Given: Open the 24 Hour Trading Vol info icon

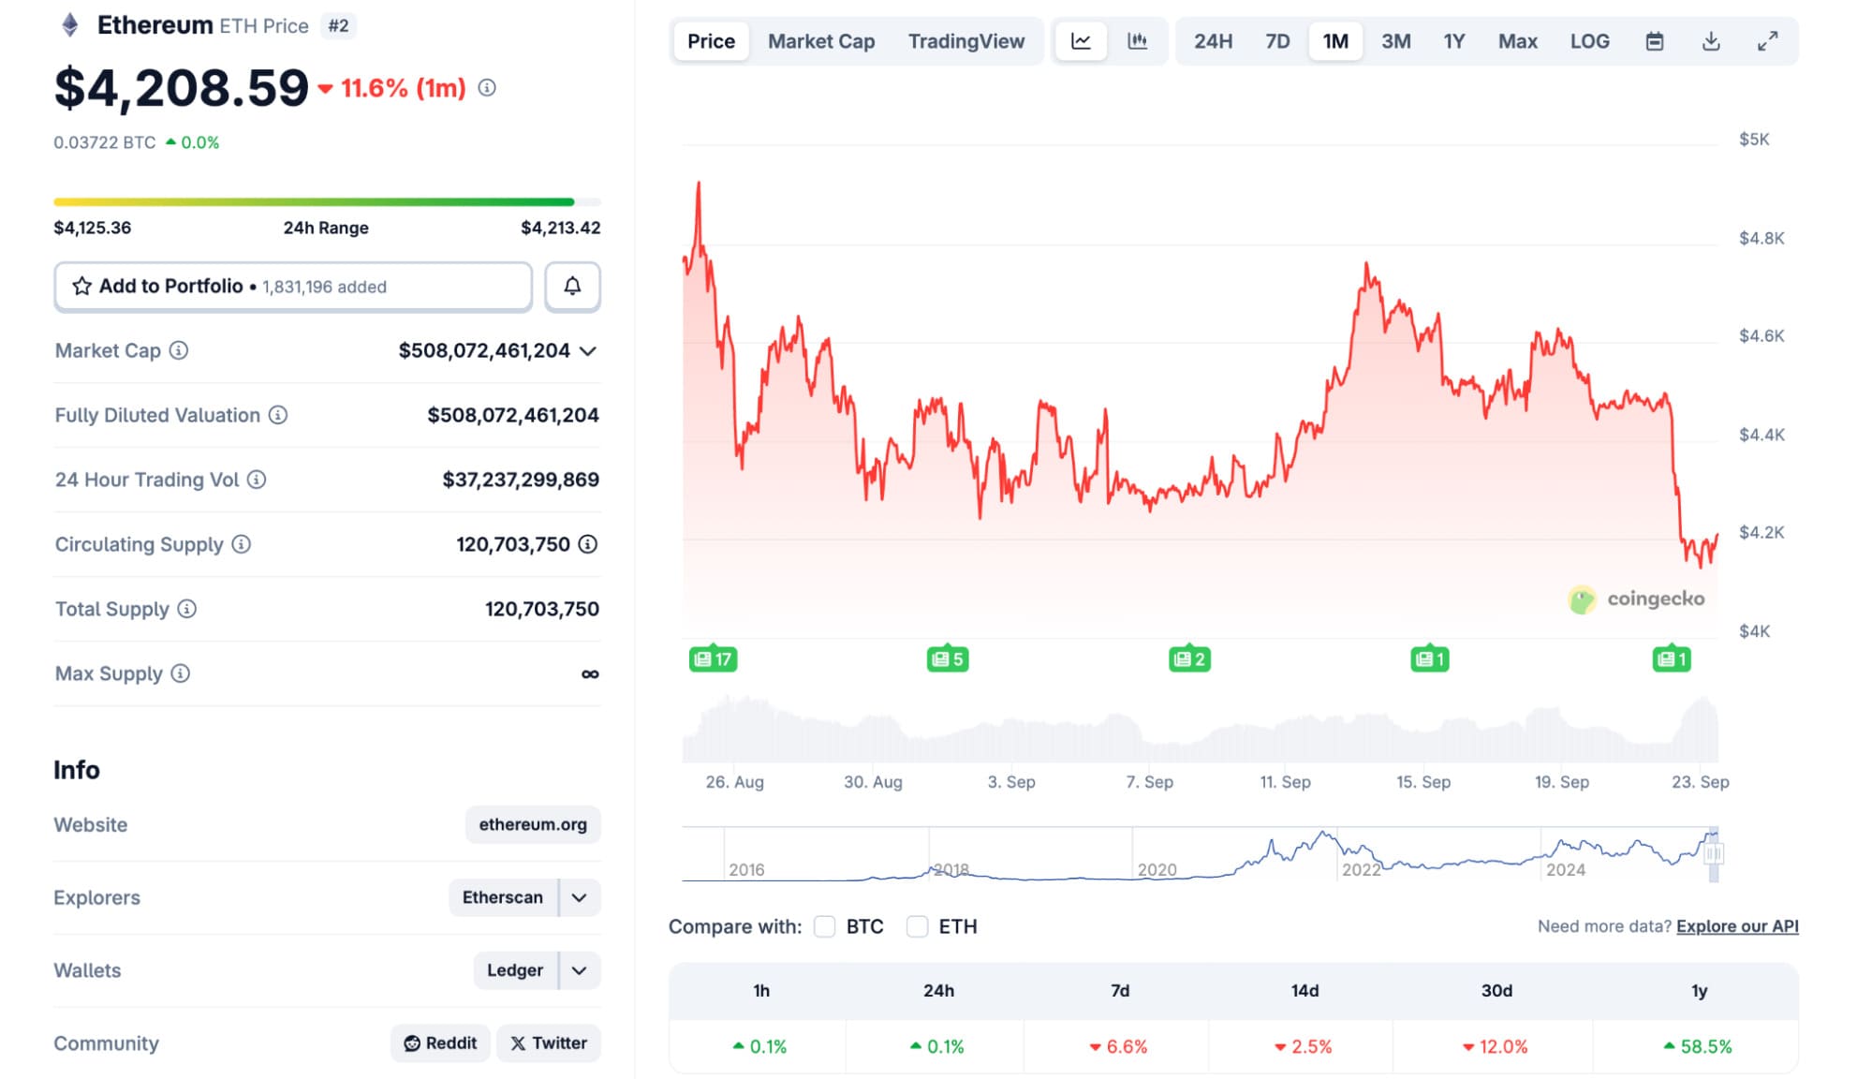Looking at the screenshot, I should [257, 480].
